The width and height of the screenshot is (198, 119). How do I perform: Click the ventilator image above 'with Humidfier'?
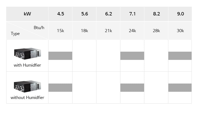coord(27,54)
